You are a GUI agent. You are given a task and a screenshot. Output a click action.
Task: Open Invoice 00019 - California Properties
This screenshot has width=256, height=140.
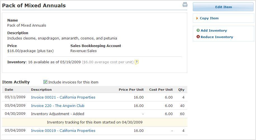[x=63, y=131]
